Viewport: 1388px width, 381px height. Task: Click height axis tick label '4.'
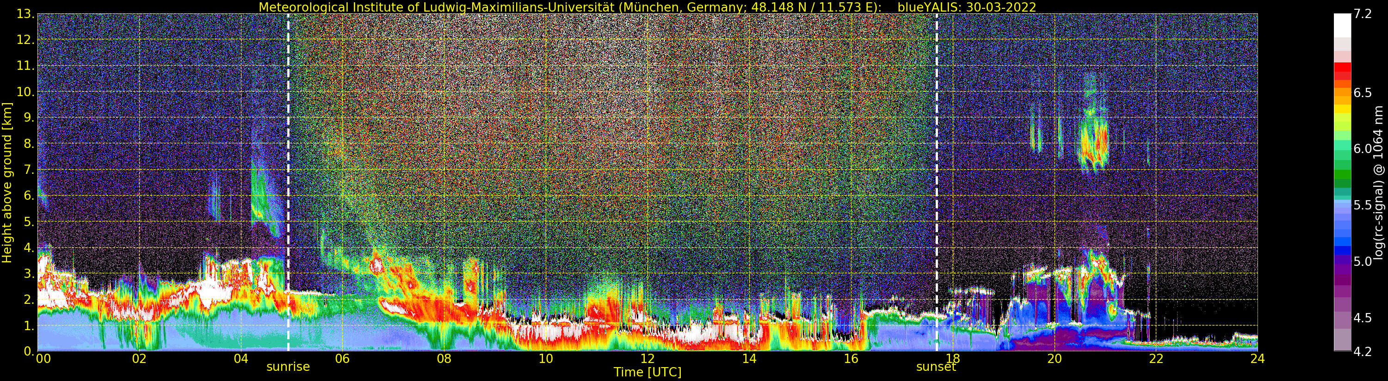(x=29, y=247)
